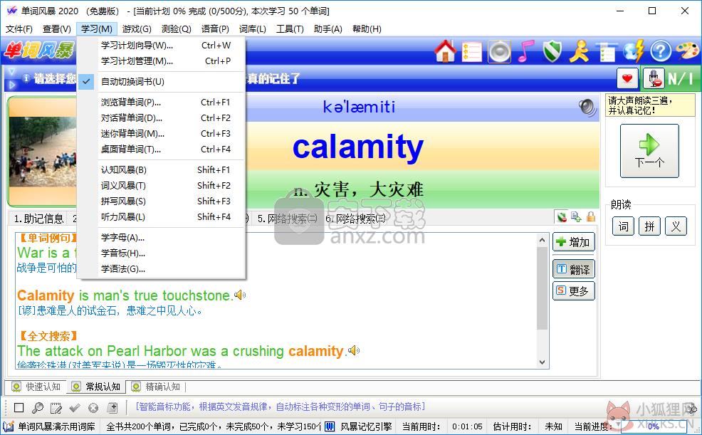Switch to 精确认知 tab

coord(156,387)
